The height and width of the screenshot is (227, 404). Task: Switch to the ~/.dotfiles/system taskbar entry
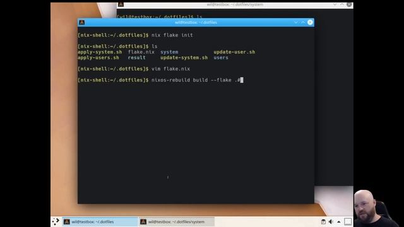tap(177, 221)
